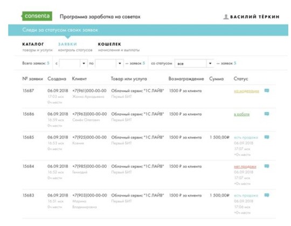Open the ВАСИЛИЙ ТЁРКИН profile name

point(254,17)
